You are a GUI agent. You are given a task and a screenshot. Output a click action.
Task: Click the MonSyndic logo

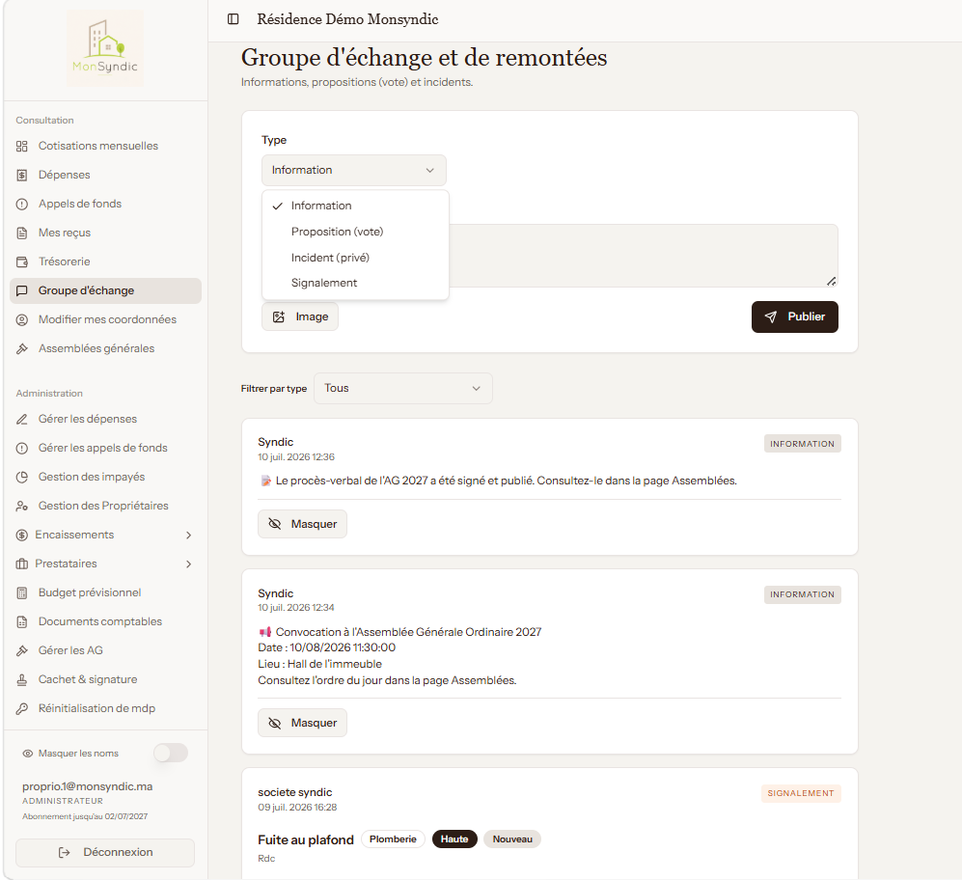105,48
